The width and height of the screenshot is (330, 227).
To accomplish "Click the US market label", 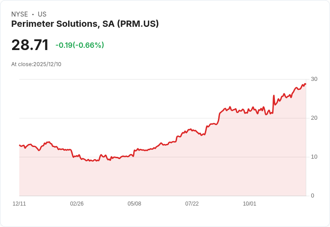I will [x=42, y=14].
